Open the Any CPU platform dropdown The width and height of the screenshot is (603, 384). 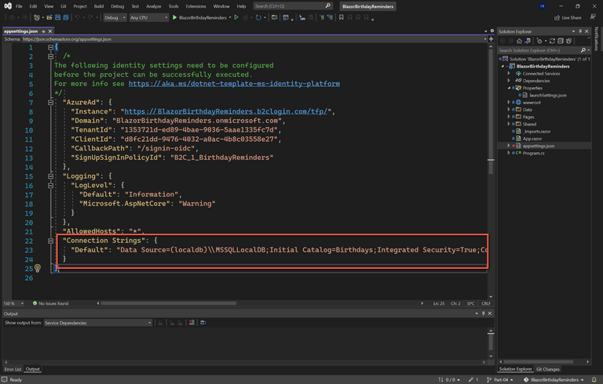pyautogui.click(x=148, y=17)
